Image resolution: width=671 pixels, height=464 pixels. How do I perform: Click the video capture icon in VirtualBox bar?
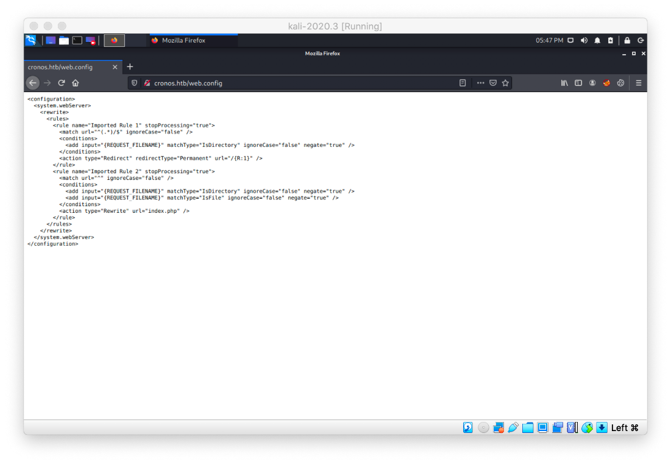(x=556, y=427)
